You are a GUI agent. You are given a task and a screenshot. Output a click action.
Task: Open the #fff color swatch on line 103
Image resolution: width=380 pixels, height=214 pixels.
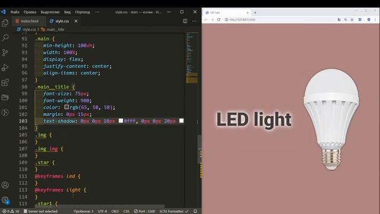(x=121, y=121)
